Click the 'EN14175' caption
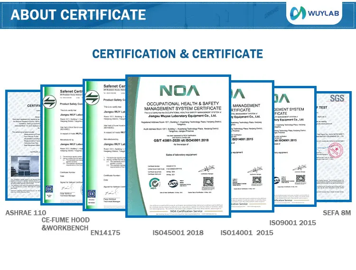 (105, 233)
